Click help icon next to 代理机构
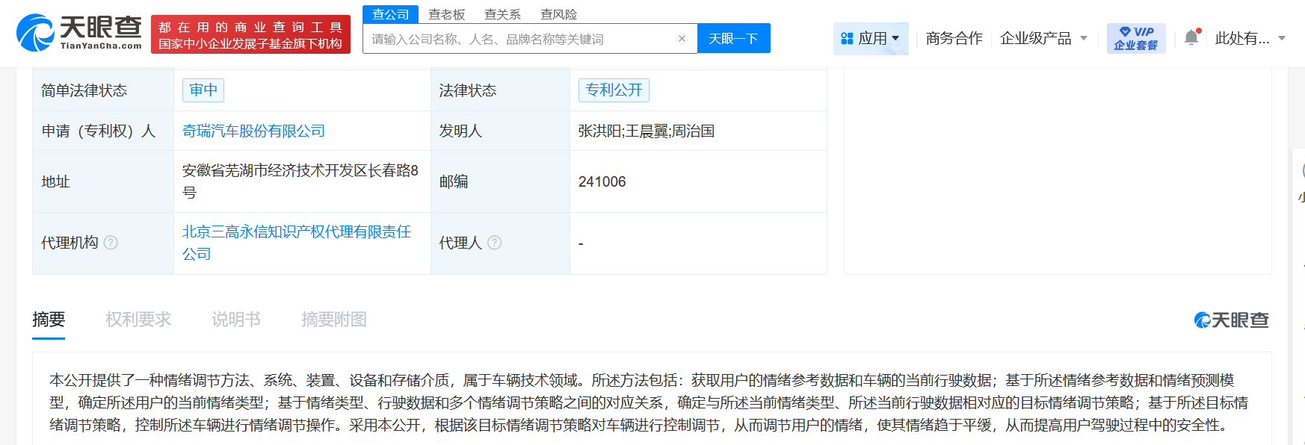1305x445 pixels. pyautogui.click(x=111, y=243)
